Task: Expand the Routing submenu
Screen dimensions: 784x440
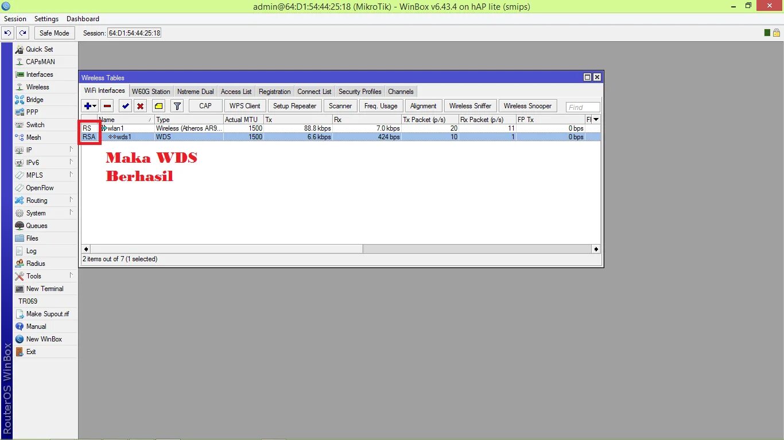Action: click(x=71, y=200)
